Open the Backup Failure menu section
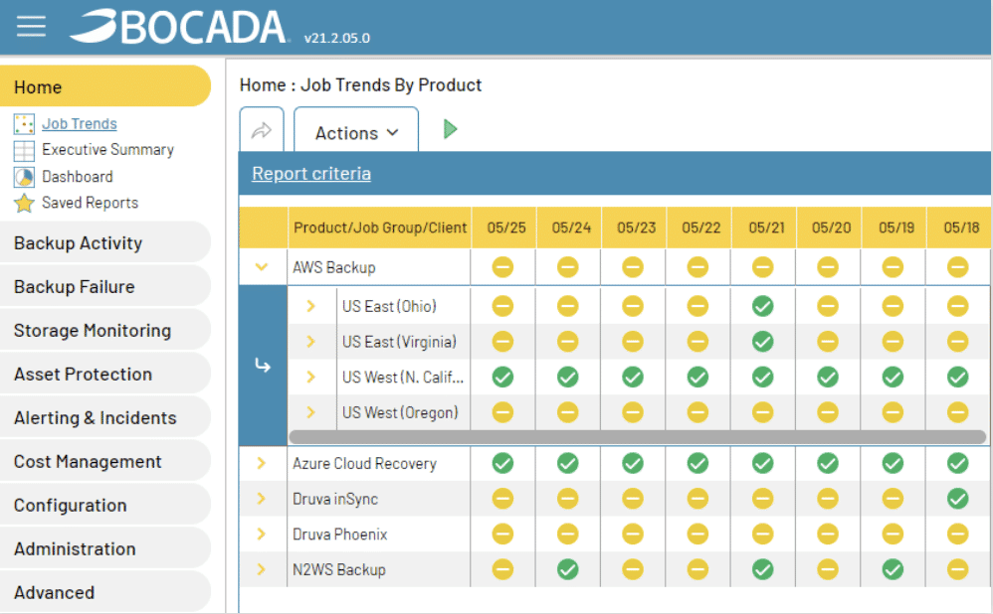Screen dimensions: 993x614 (x=105, y=286)
